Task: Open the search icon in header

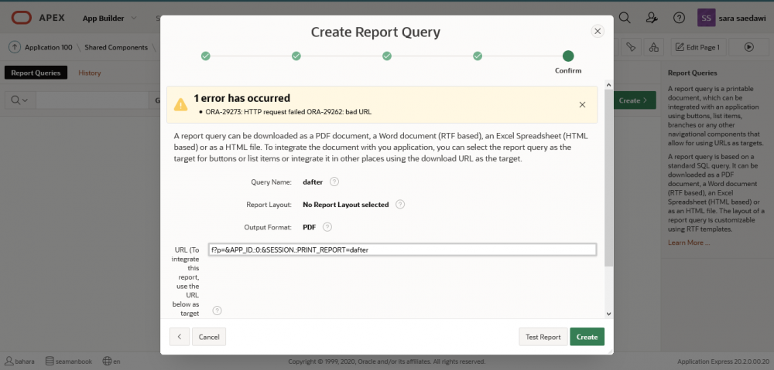Action: point(625,19)
